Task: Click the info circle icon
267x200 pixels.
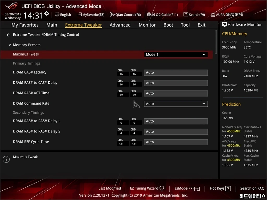Action: [6, 160]
